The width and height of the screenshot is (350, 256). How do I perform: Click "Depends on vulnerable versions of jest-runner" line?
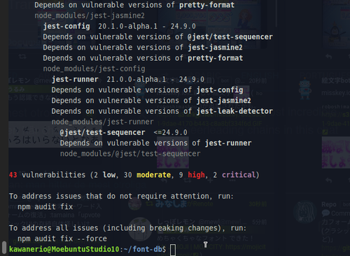[x=155, y=143]
